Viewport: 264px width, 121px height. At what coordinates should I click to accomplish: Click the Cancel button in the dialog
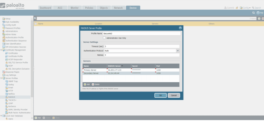tap(174, 95)
